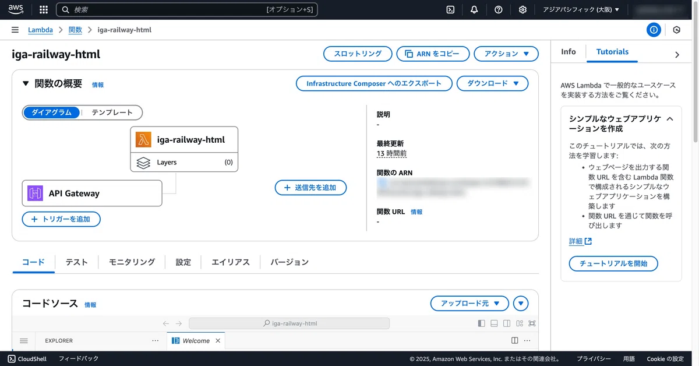
Task: Select the バージョン tab
Action: pyautogui.click(x=290, y=262)
